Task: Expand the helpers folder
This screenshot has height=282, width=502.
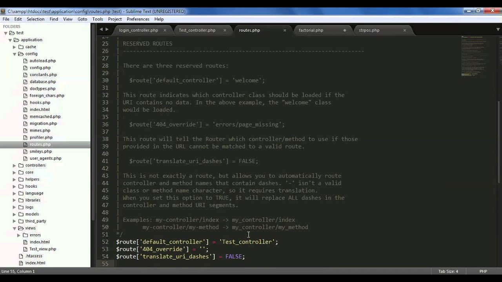Action: [15, 179]
